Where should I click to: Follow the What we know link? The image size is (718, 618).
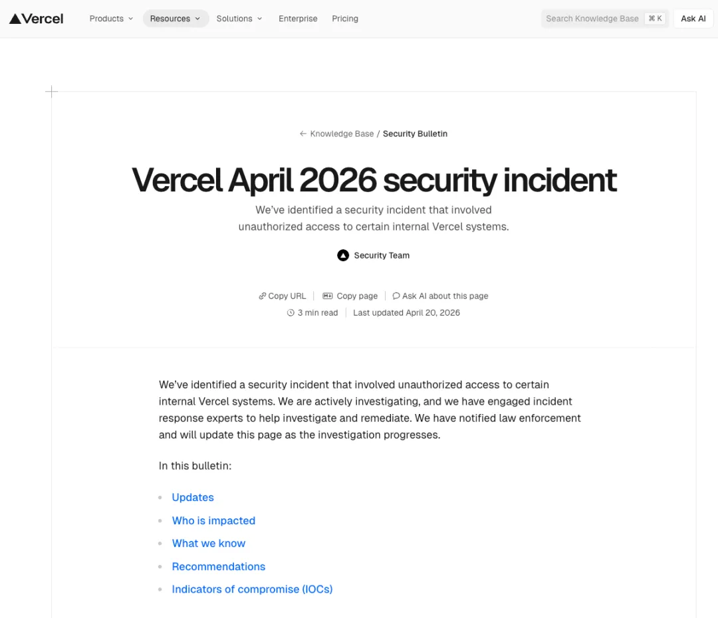point(209,544)
